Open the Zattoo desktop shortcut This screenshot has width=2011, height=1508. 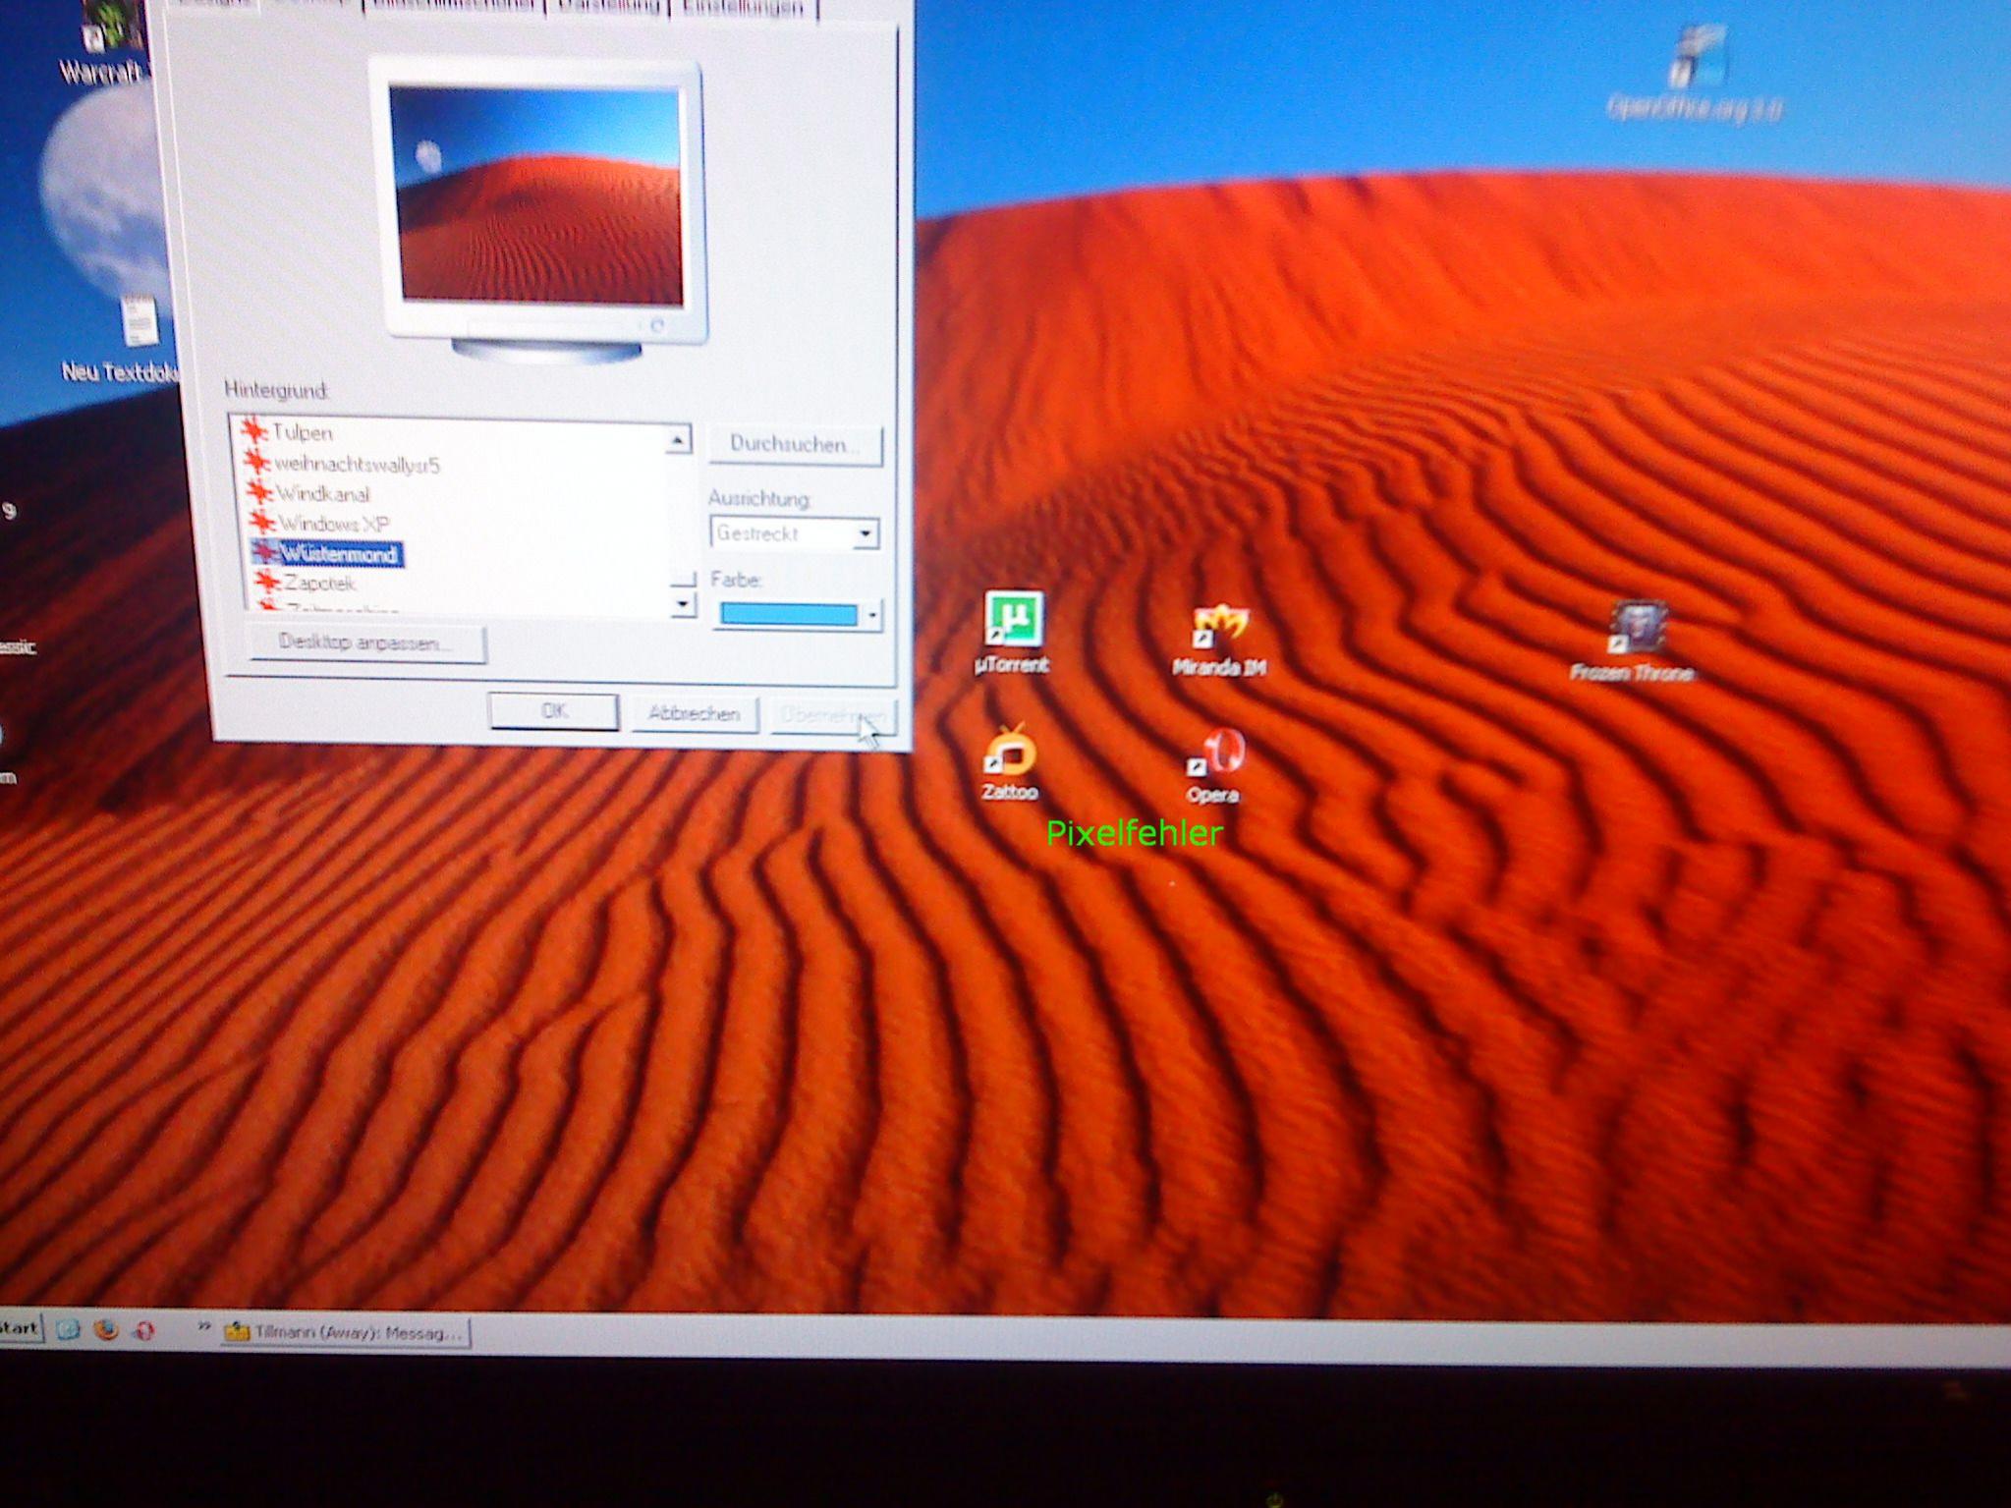pyautogui.click(x=1010, y=753)
